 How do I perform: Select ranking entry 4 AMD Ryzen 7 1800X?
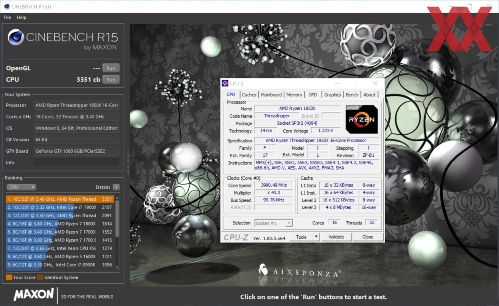point(59,224)
